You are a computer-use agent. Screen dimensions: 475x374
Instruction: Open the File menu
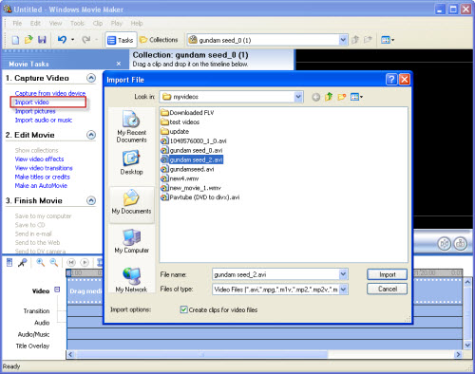click(17, 23)
